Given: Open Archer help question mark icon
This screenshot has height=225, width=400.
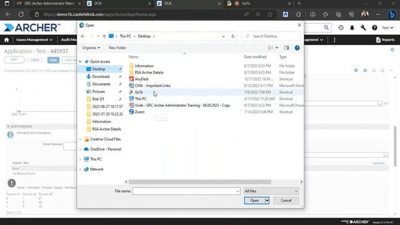Looking at the screenshot, I should coord(374,27).
